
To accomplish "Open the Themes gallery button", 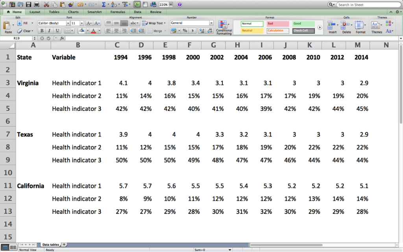I will click(x=377, y=28).
